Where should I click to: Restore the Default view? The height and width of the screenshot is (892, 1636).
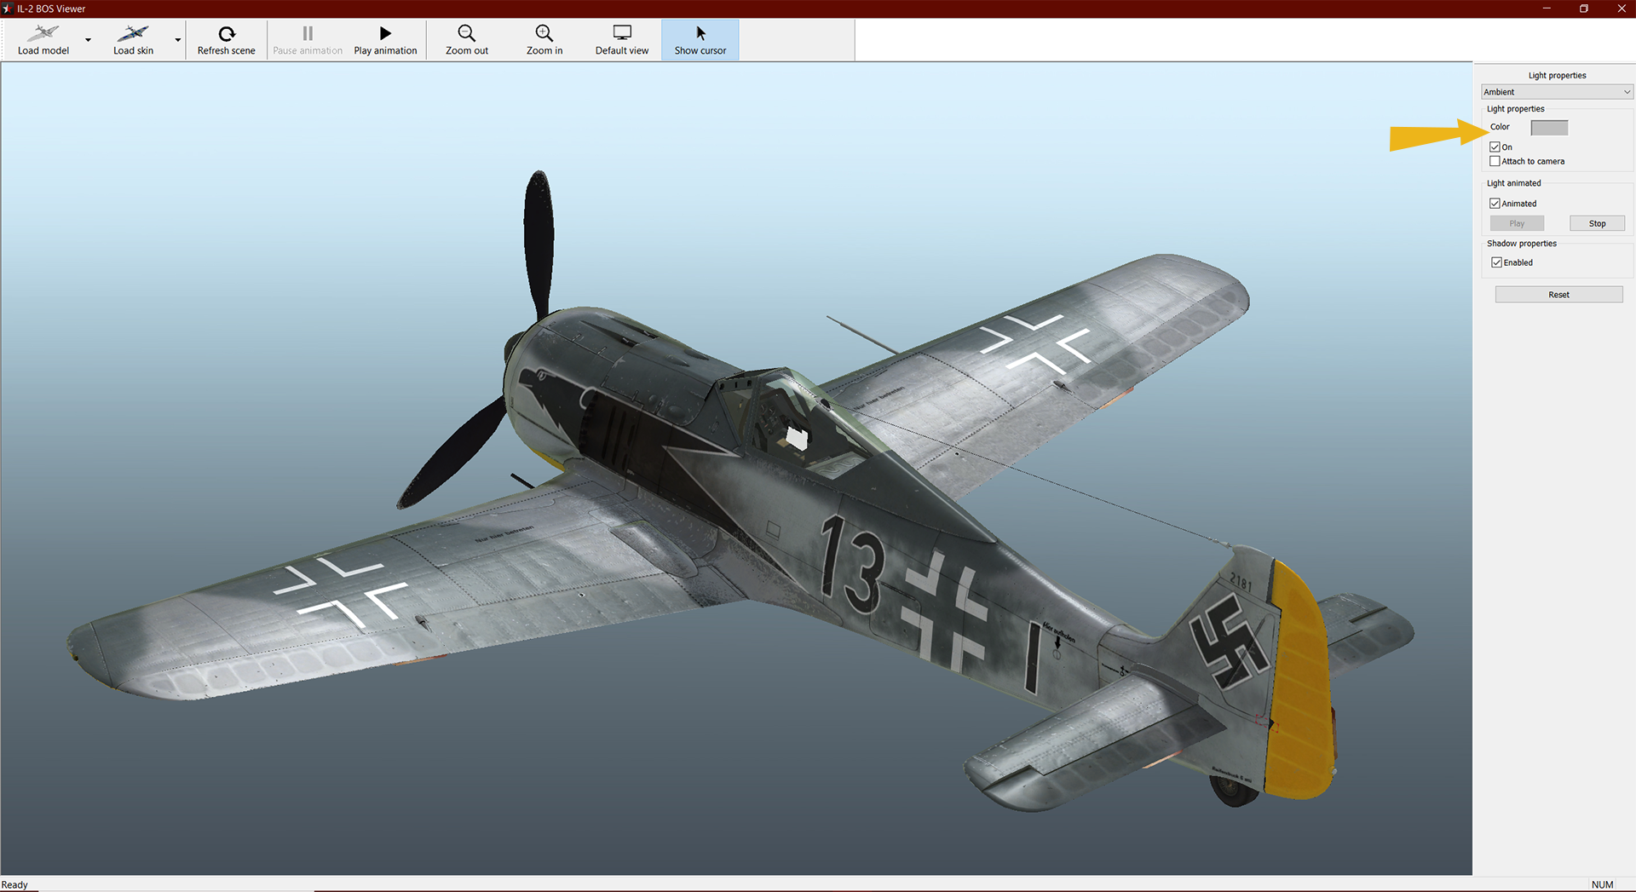[621, 40]
